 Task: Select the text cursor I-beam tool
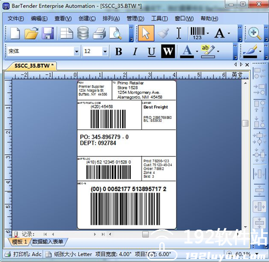point(179,33)
